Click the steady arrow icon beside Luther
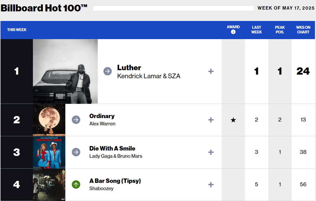Viewport: 316px width, 201px height. click(108, 71)
